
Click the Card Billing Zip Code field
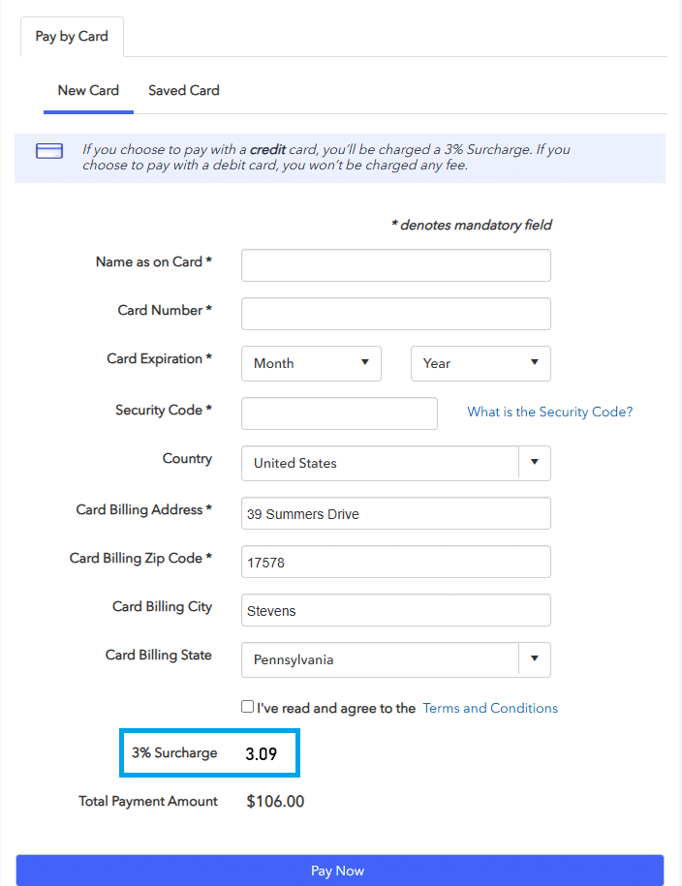395,562
